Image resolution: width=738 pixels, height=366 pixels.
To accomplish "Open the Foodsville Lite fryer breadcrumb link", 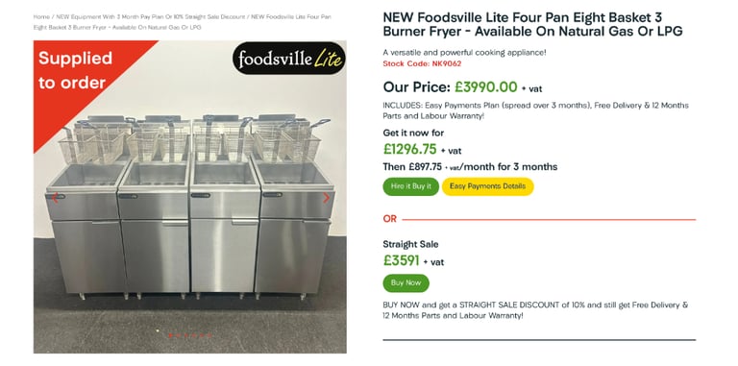I will click(183, 22).
